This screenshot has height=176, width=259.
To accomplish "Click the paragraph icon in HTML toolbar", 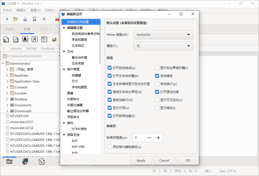I will pos(44,39).
